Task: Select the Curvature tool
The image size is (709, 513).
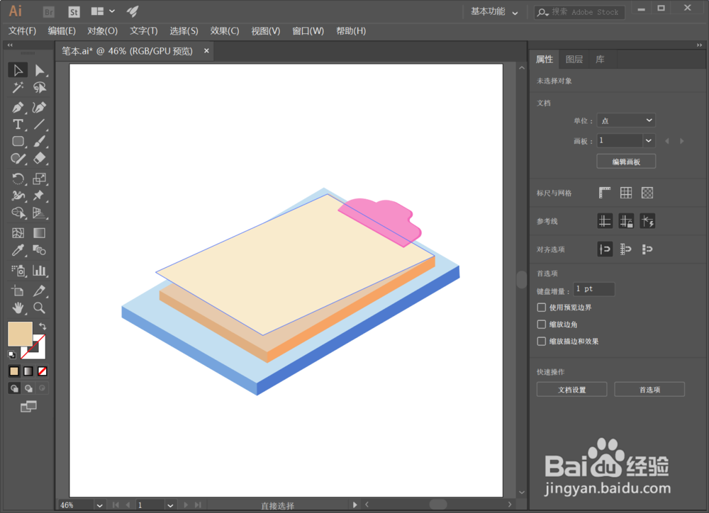Action: pyautogui.click(x=39, y=108)
